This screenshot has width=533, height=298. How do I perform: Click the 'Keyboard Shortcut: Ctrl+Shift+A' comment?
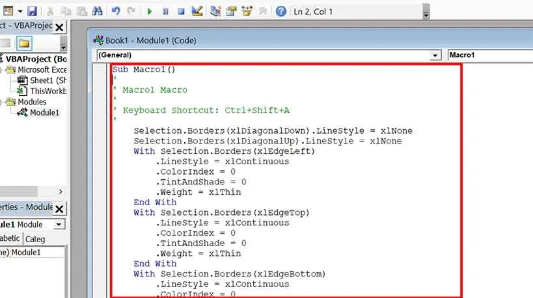click(x=206, y=110)
